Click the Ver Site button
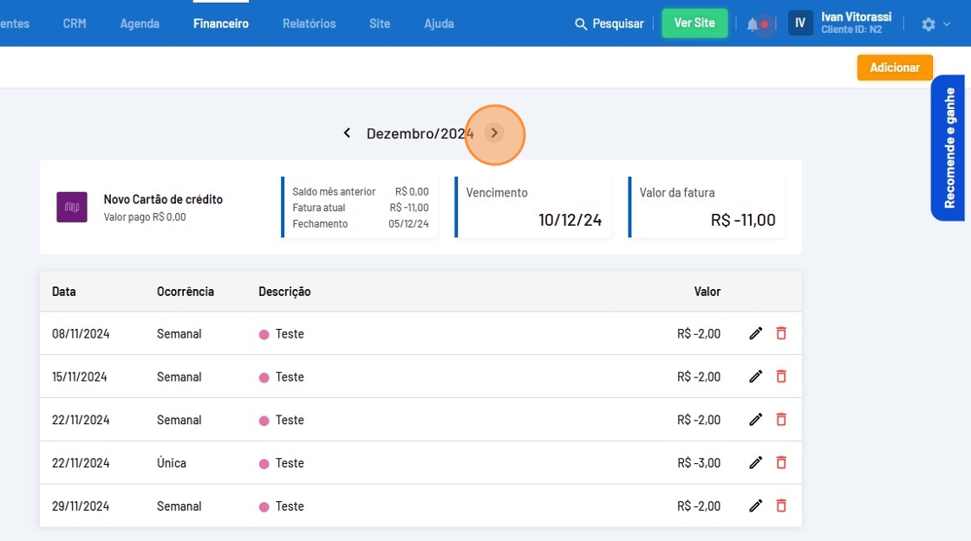This screenshot has height=541, width=971. pos(694,23)
